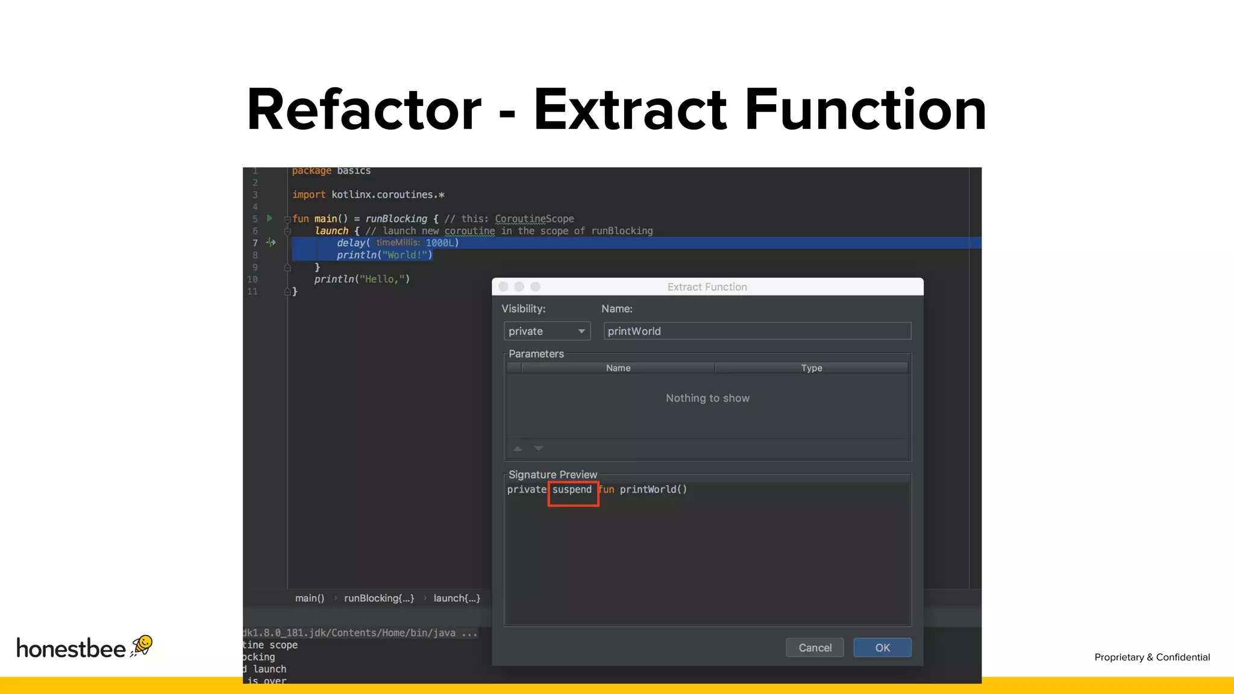Collapse the launch block fold marker
Image resolution: width=1234 pixels, height=694 pixels.
pos(287,231)
